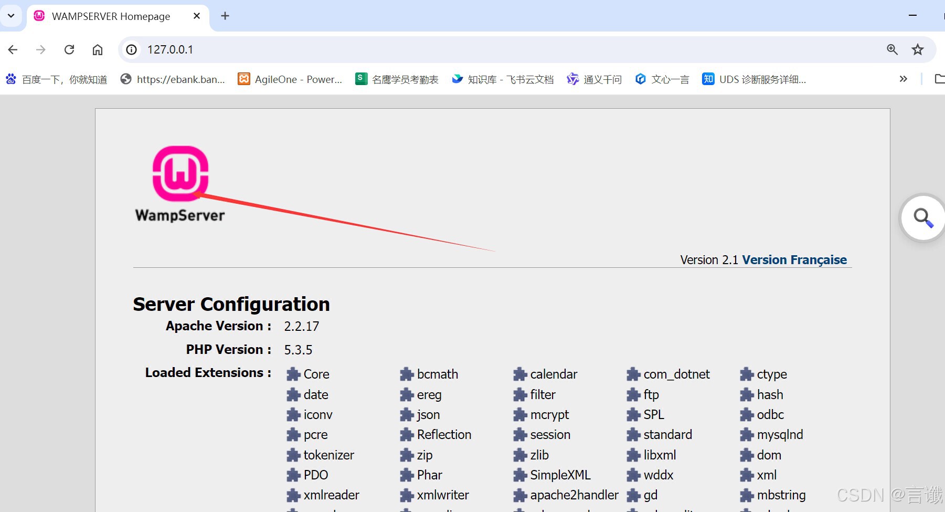Viewport: 945px width, 512px height.
Task: Go to the browser home page icon
Action: (x=98, y=49)
